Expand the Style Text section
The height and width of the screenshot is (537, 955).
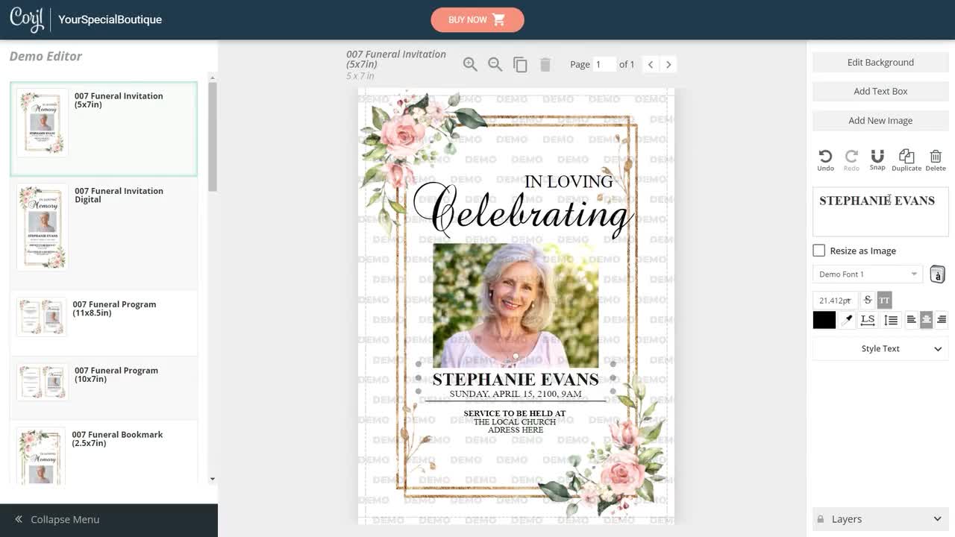click(880, 348)
